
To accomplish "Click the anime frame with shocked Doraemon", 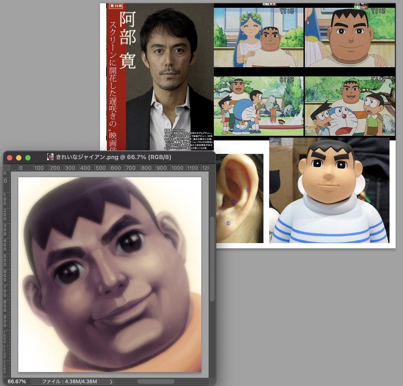I will 349,106.
